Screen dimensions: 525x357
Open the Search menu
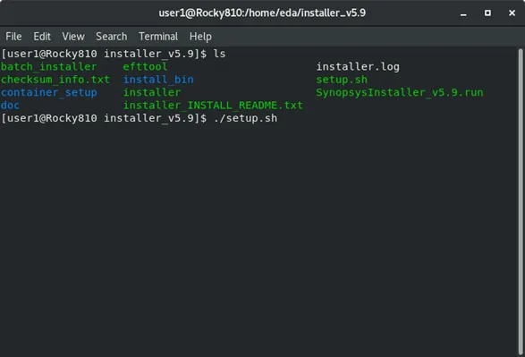click(112, 36)
